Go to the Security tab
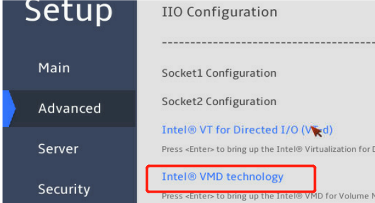 click(x=64, y=189)
